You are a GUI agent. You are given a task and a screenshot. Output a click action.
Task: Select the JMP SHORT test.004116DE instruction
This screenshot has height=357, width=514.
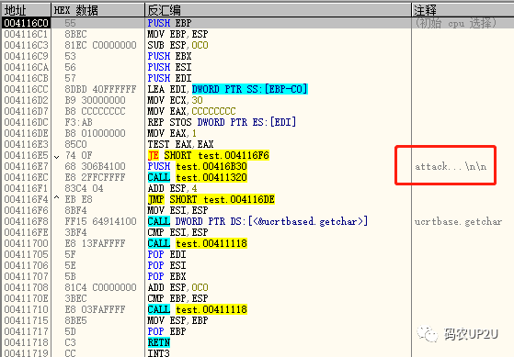[x=211, y=199]
